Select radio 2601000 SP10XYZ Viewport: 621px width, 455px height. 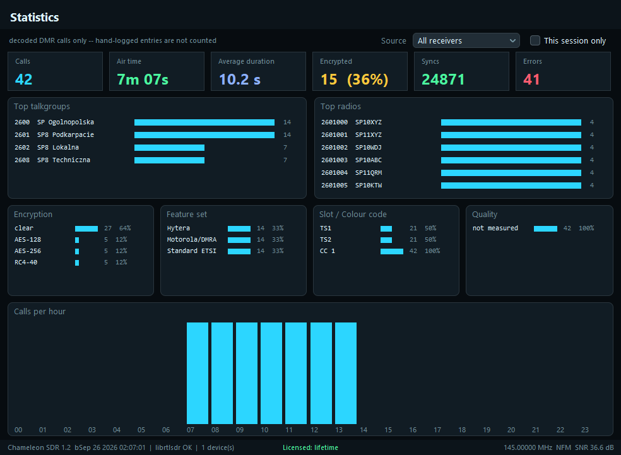click(x=458, y=122)
